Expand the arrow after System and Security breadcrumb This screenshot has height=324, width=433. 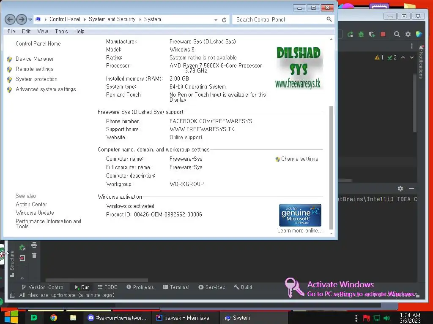click(x=140, y=19)
